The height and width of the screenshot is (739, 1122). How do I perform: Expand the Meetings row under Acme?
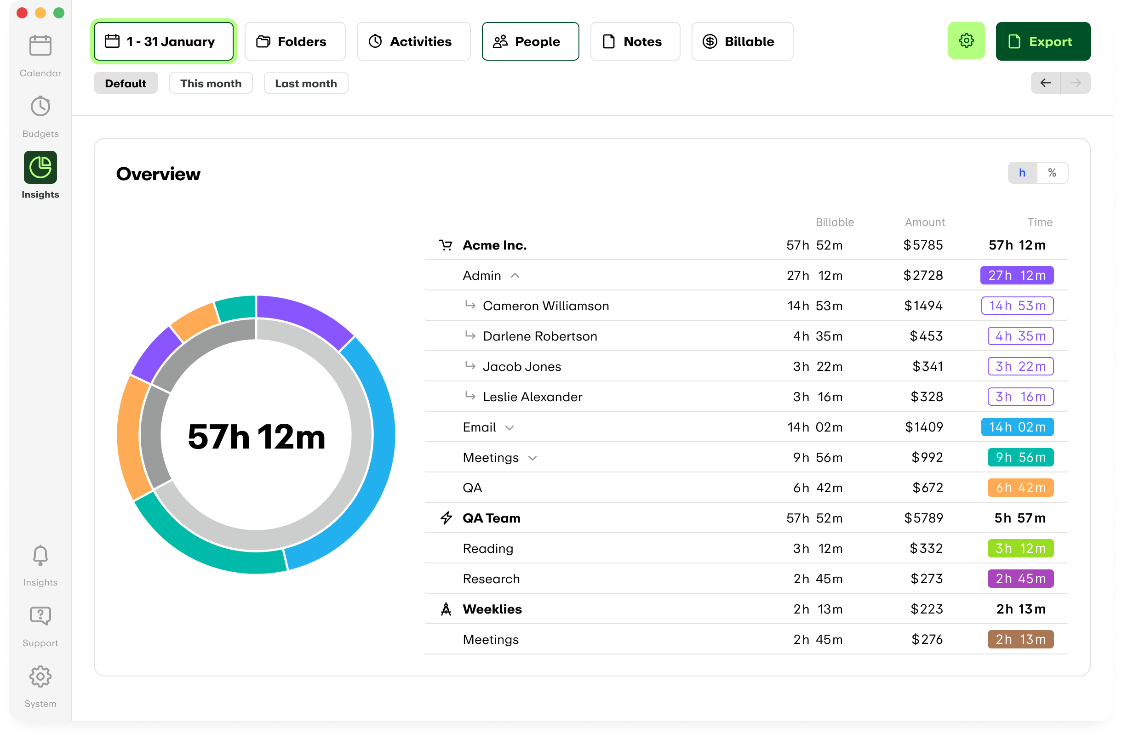pyautogui.click(x=532, y=458)
